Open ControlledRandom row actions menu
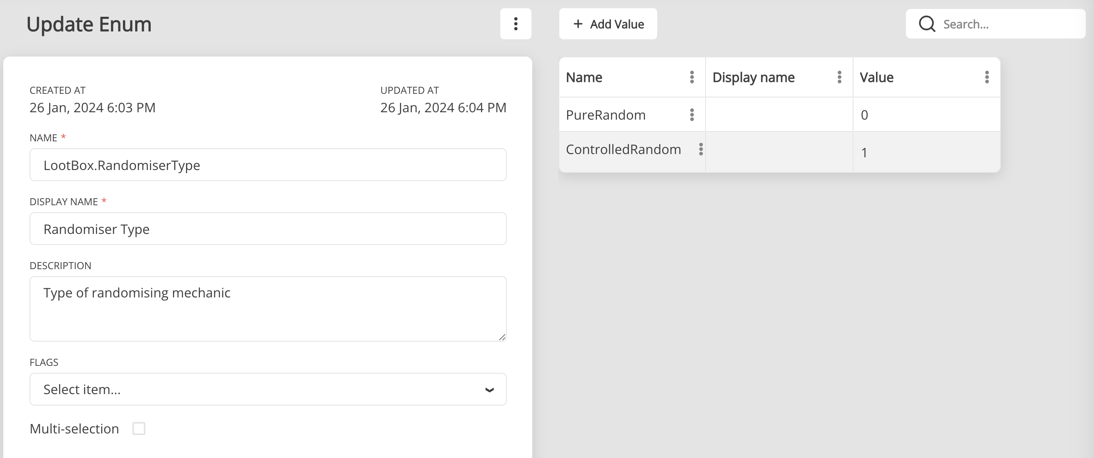The width and height of the screenshot is (1094, 458). pyautogui.click(x=701, y=149)
